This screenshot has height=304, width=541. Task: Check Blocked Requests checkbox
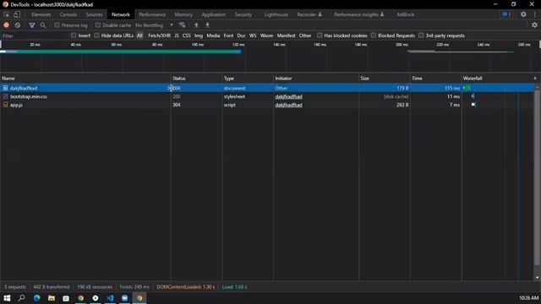[x=374, y=35]
